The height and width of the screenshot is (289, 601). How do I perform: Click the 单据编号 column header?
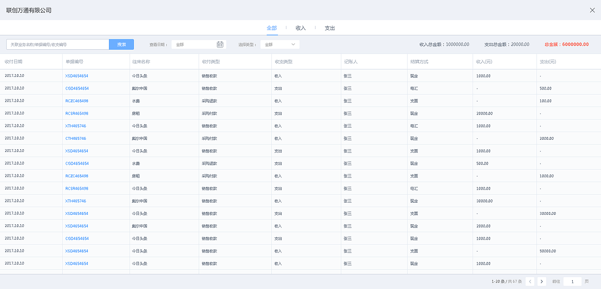(74, 61)
